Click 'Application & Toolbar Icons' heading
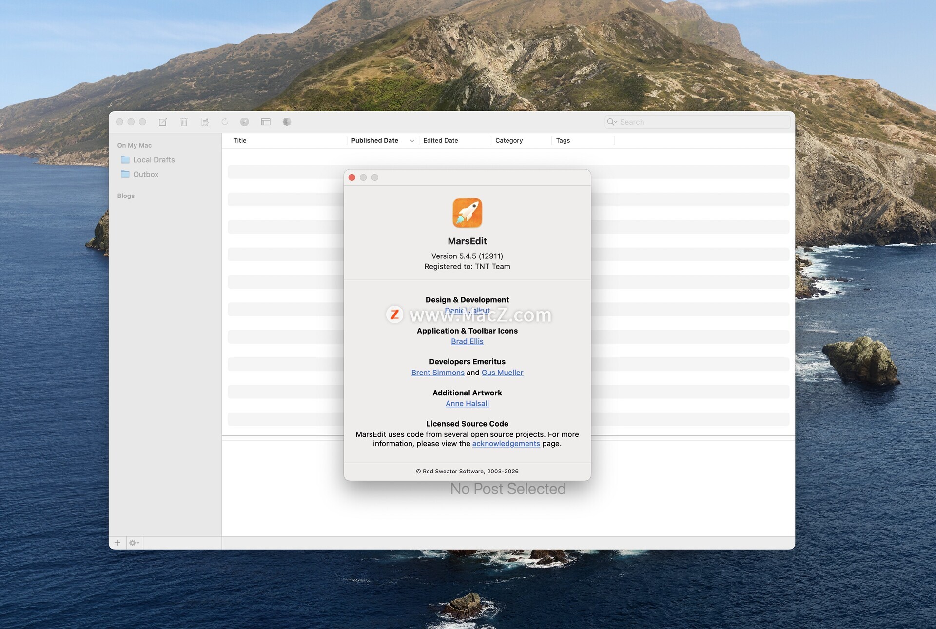 pyautogui.click(x=467, y=331)
